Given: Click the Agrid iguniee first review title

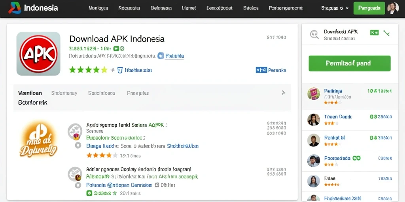Looking at the screenshot, I should pyautogui.click(x=127, y=125).
